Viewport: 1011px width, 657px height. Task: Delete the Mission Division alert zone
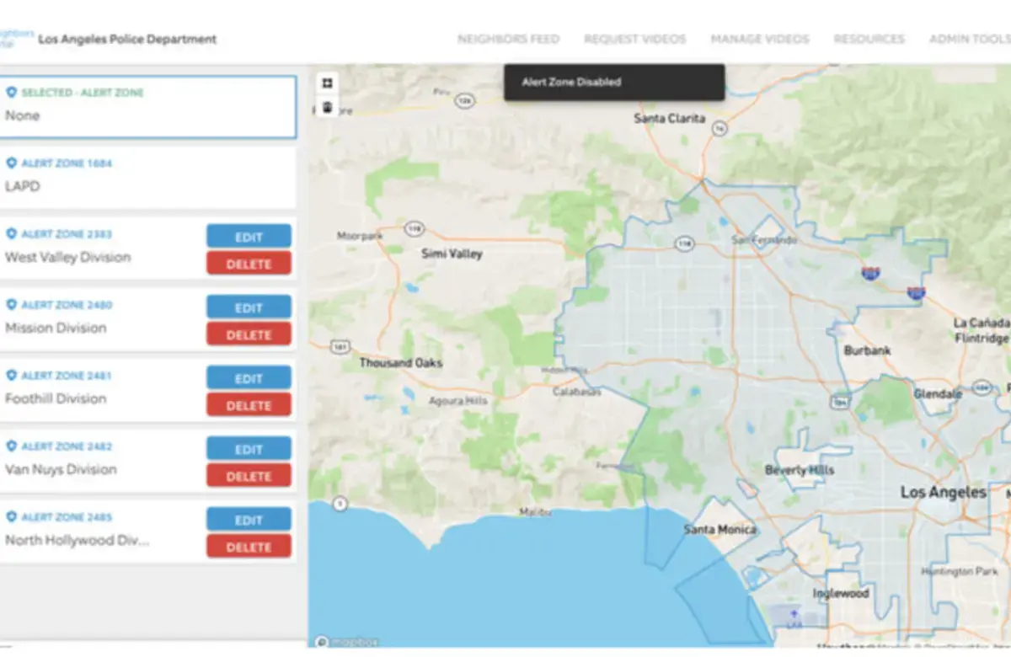pos(249,334)
